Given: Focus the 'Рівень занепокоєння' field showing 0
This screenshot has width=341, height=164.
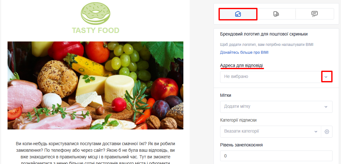Looking at the screenshot, I should 276,156.
